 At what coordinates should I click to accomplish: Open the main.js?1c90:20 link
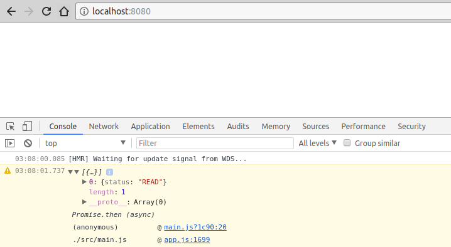(x=195, y=227)
